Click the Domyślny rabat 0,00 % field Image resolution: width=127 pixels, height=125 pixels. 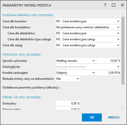pos(68,104)
